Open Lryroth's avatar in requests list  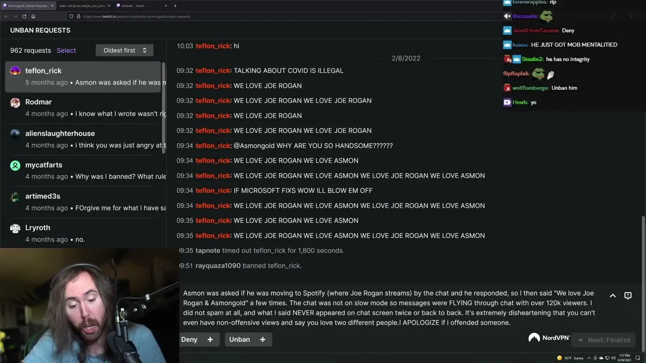[x=16, y=228]
